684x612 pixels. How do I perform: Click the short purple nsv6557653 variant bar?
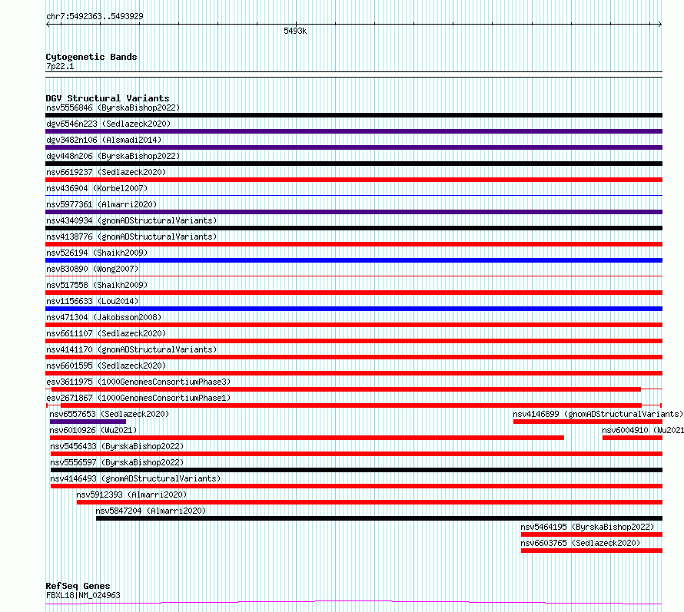click(88, 422)
